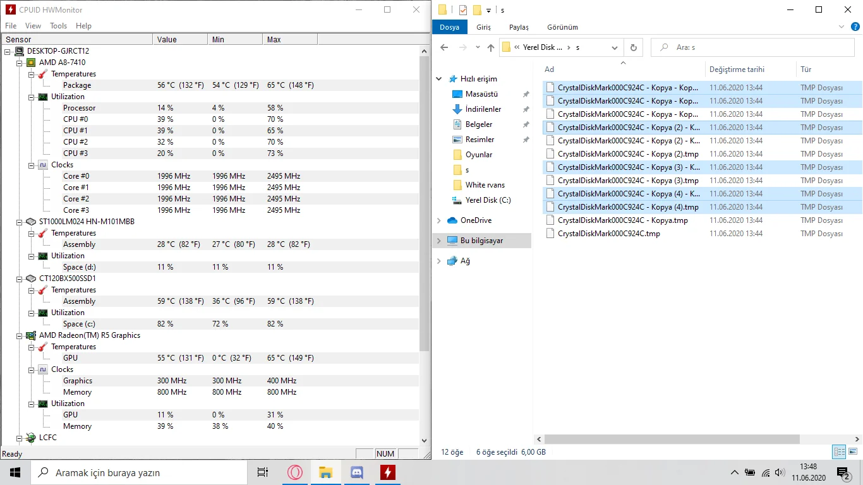
Task: Open File Explorer from the taskbar
Action: pos(325,472)
